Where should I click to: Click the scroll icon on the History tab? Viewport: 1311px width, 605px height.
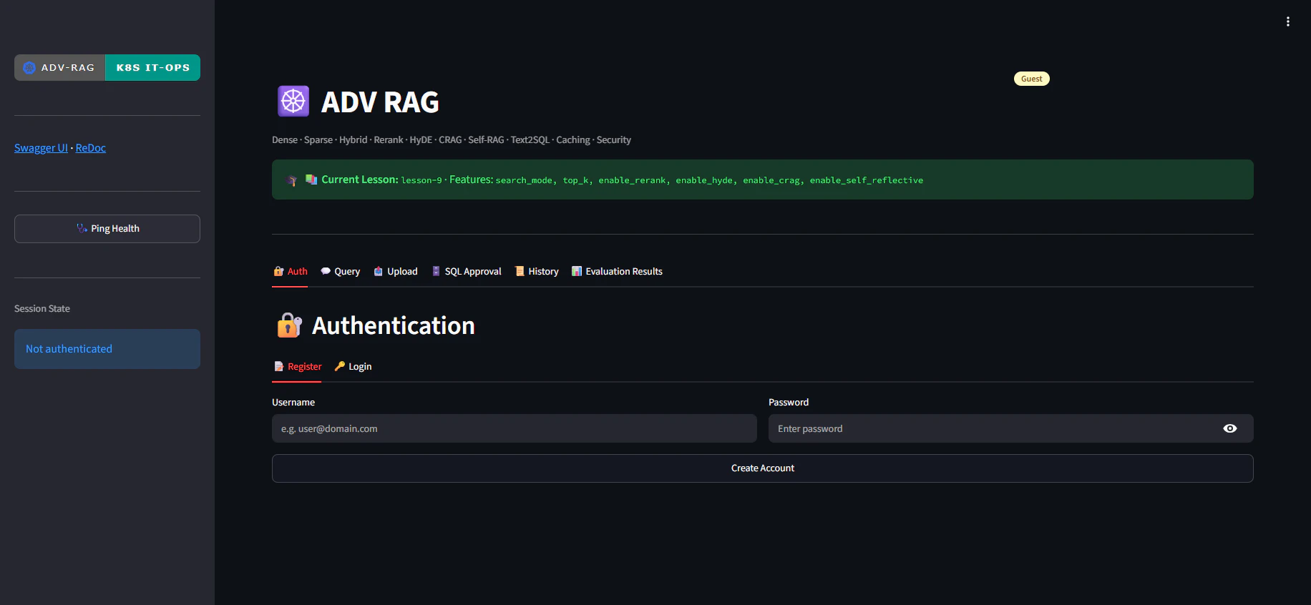(520, 271)
